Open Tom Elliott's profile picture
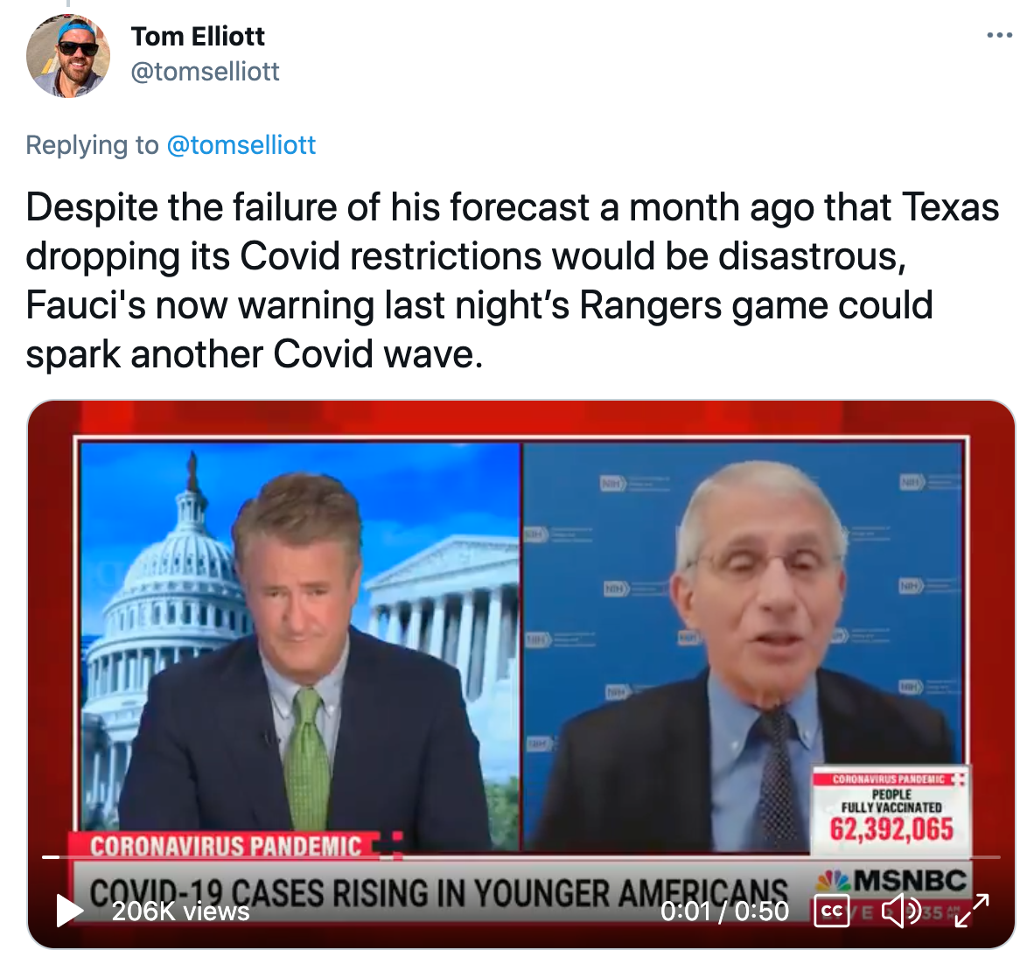The width and height of the screenshot is (1034, 964). click(x=68, y=55)
